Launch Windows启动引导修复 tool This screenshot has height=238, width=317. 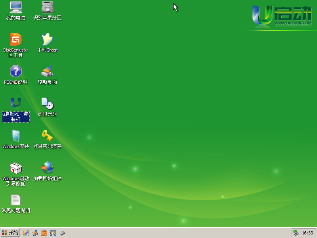pos(16,168)
